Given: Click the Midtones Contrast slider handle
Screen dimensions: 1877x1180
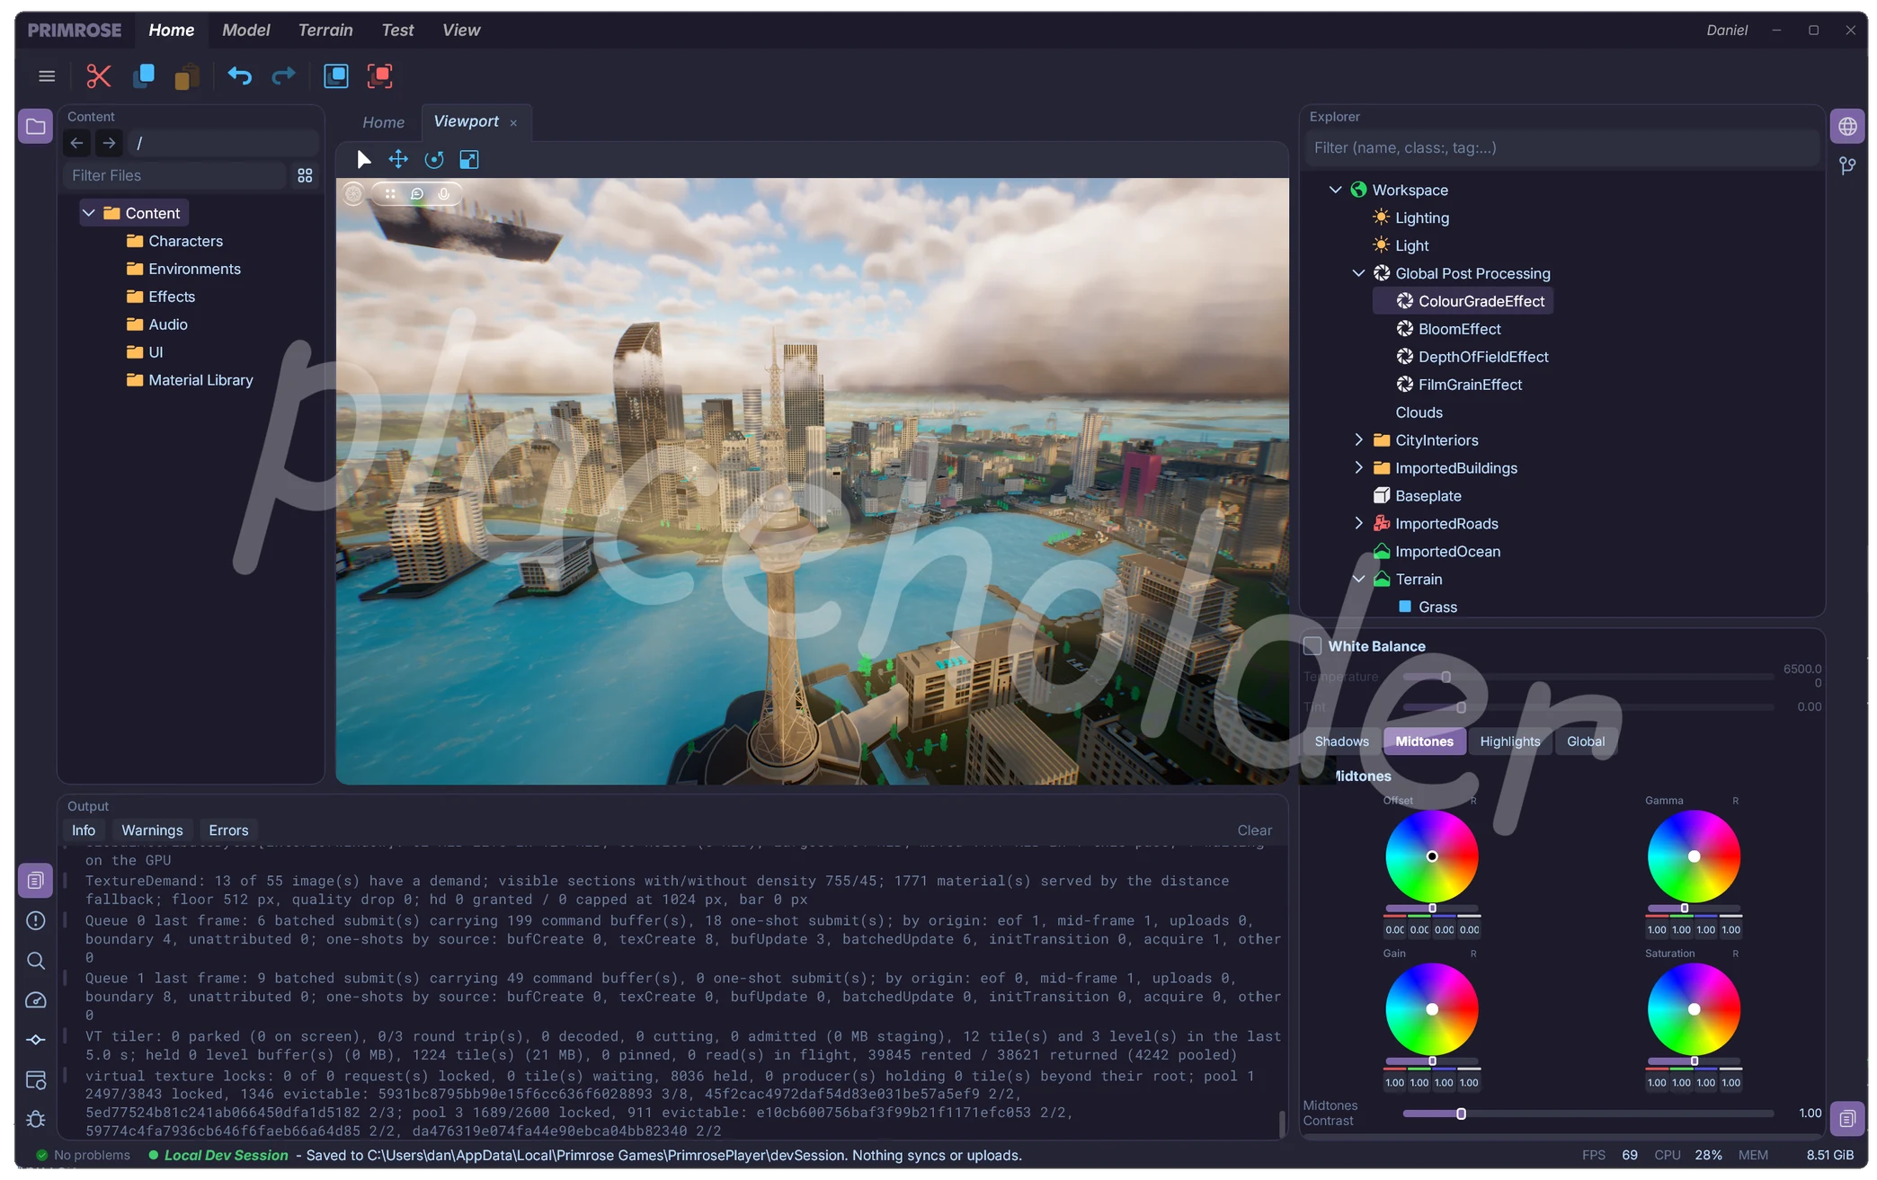Looking at the screenshot, I should (1461, 1113).
